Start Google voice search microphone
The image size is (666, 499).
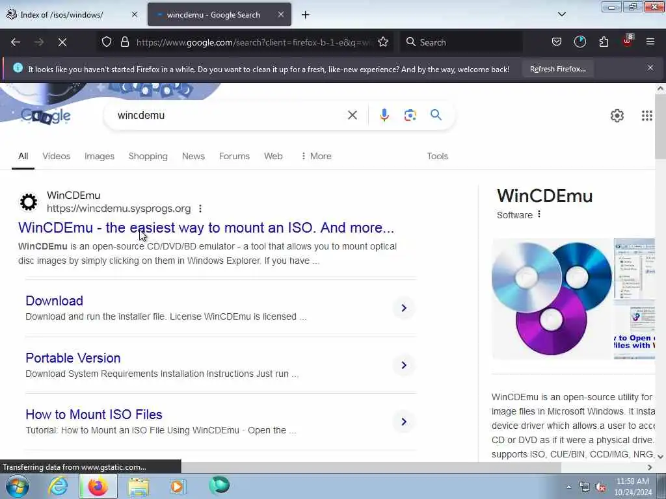coord(384,115)
